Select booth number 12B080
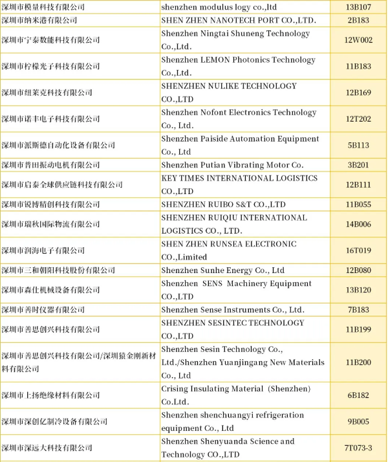 pyautogui.click(x=358, y=270)
